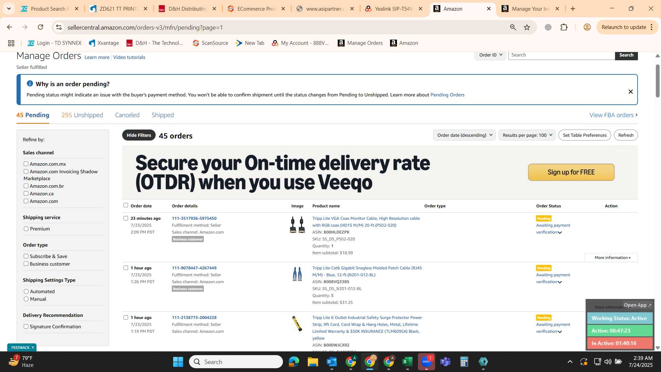Check the Amazon.com.br sales channel box

pyautogui.click(x=26, y=186)
